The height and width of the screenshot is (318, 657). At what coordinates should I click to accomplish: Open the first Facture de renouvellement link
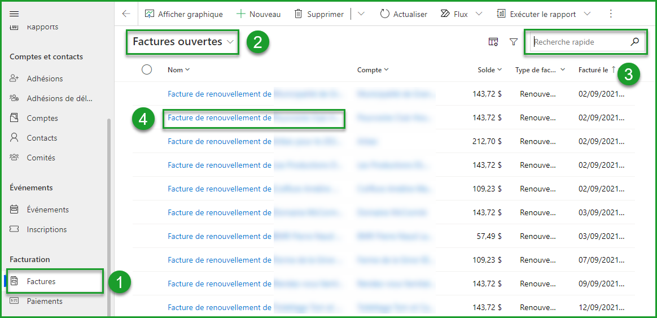pos(219,94)
